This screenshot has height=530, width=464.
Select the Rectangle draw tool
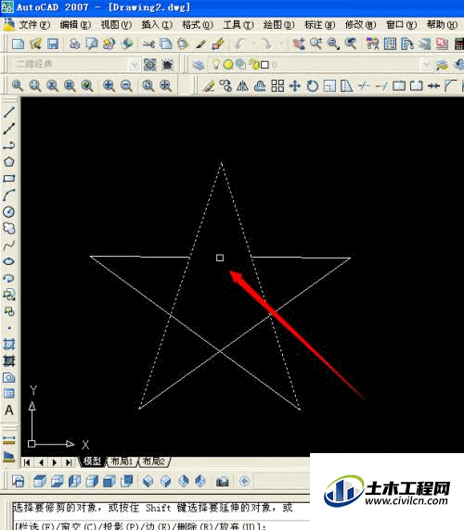pos(8,178)
